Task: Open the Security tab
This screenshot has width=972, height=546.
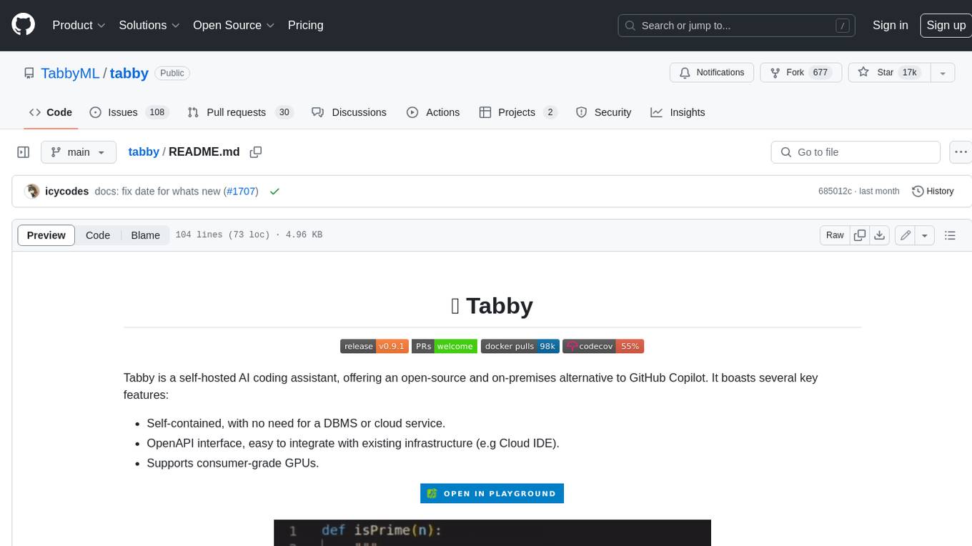Action: [604, 112]
